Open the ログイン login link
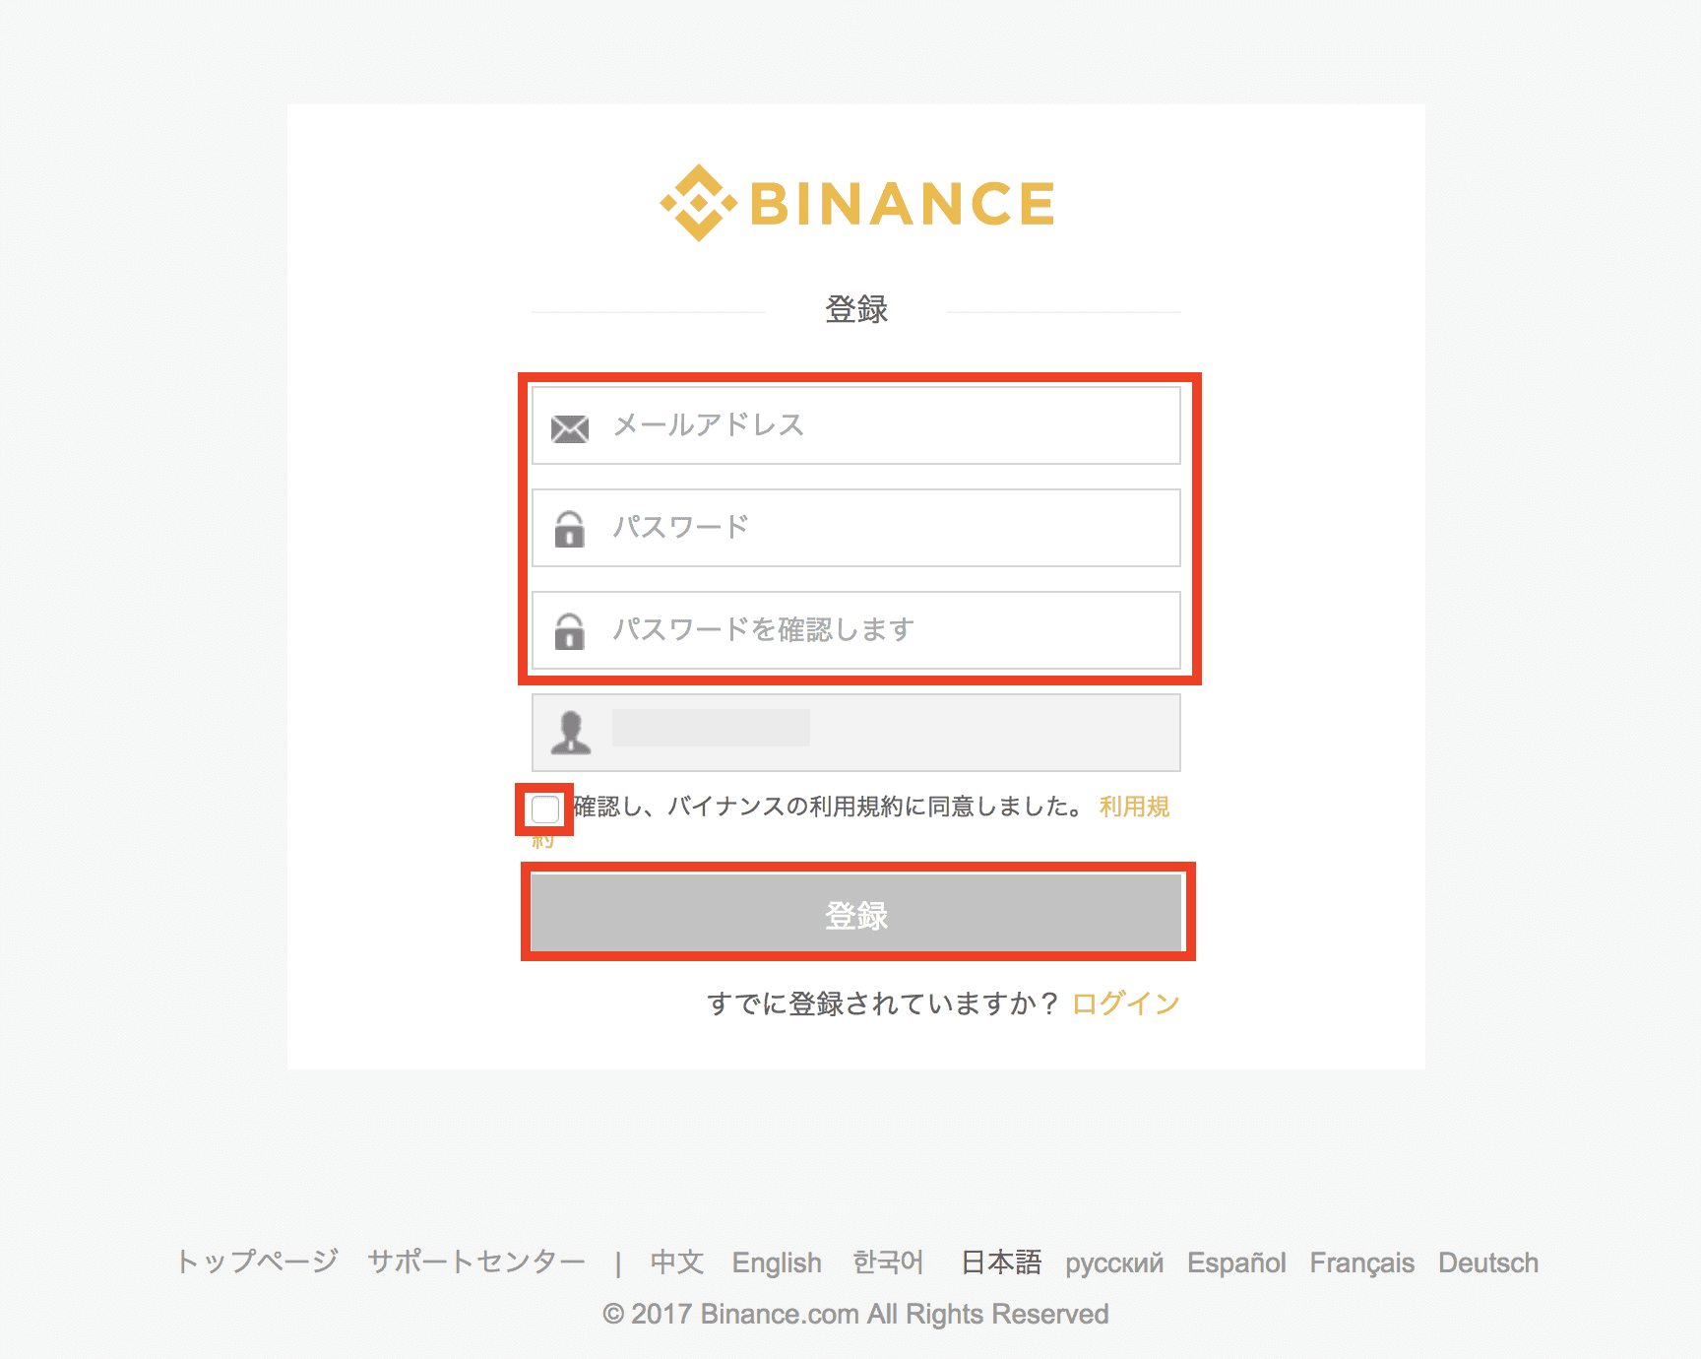 click(x=1125, y=1003)
